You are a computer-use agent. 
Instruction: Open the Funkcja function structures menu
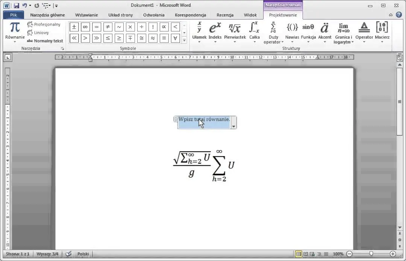pyautogui.click(x=308, y=32)
